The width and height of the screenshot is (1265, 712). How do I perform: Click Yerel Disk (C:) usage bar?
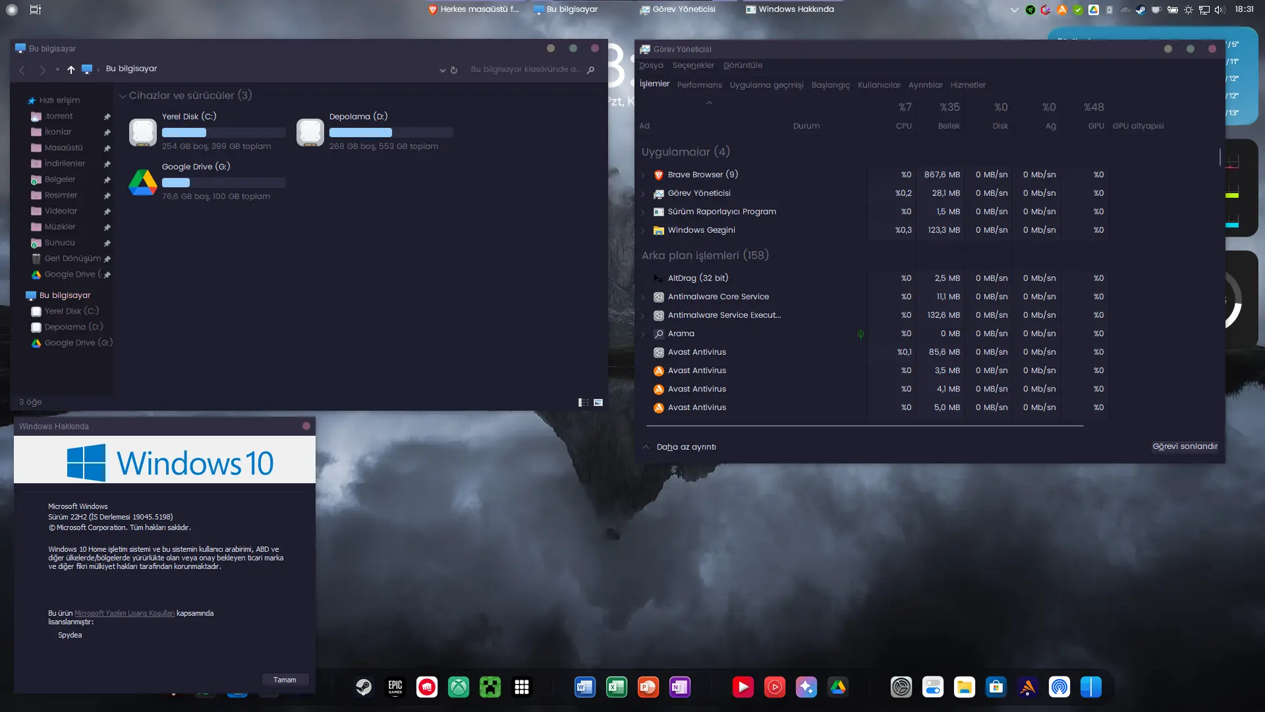[x=224, y=133]
